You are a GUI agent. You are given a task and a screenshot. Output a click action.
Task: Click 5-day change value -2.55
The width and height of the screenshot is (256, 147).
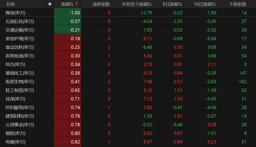(x=177, y=21)
